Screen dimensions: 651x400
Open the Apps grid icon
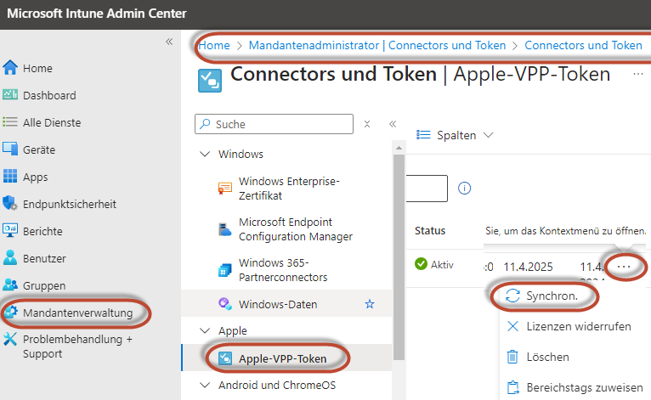point(11,177)
